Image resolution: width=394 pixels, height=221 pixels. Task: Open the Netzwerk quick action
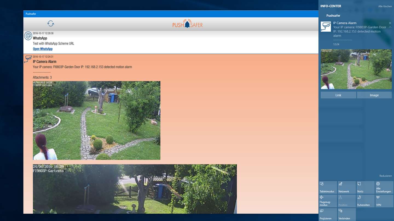point(347,187)
